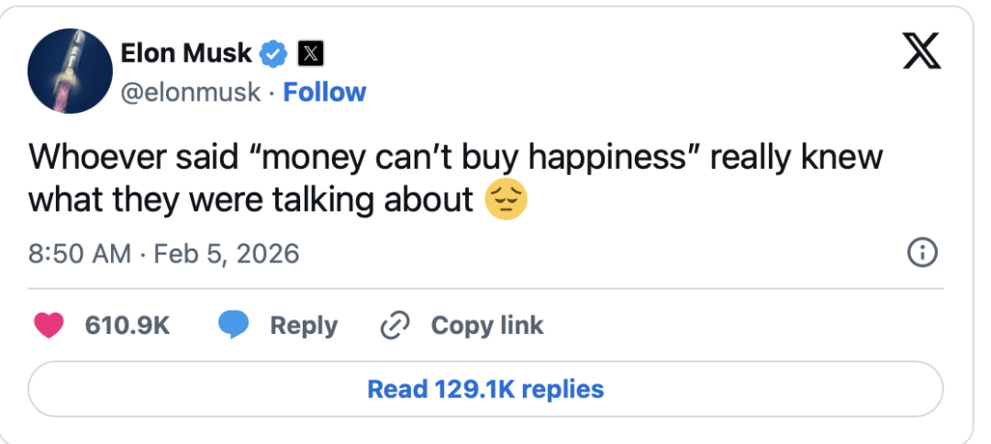Viewport: 991px width, 444px height.
Task: Click the chain link icon
Action: [x=395, y=326]
